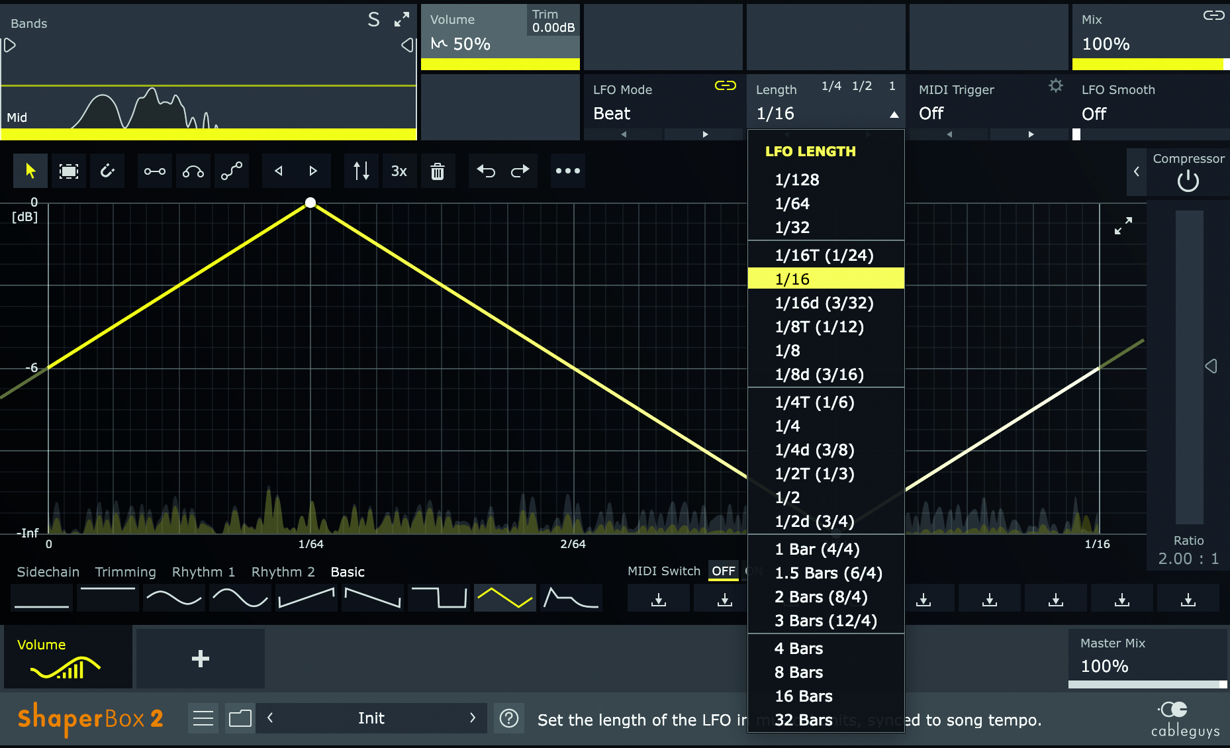This screenshot has height=748, width=1230.
Task: Select next MIDI Trigger option arrow
Action: click(1031, 134)
